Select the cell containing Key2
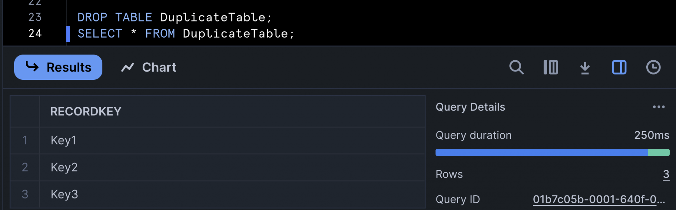Image resolution: width=676 pixels, height=210 pixels. 65,167
